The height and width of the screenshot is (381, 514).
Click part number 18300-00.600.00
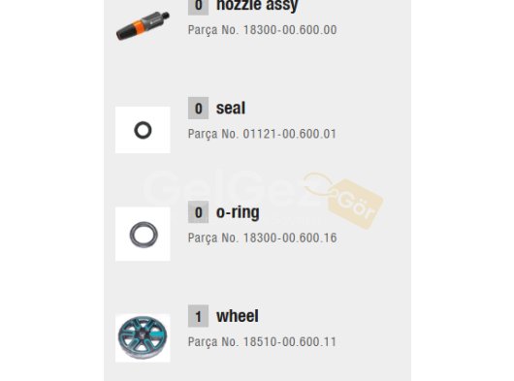coord(290,30)
